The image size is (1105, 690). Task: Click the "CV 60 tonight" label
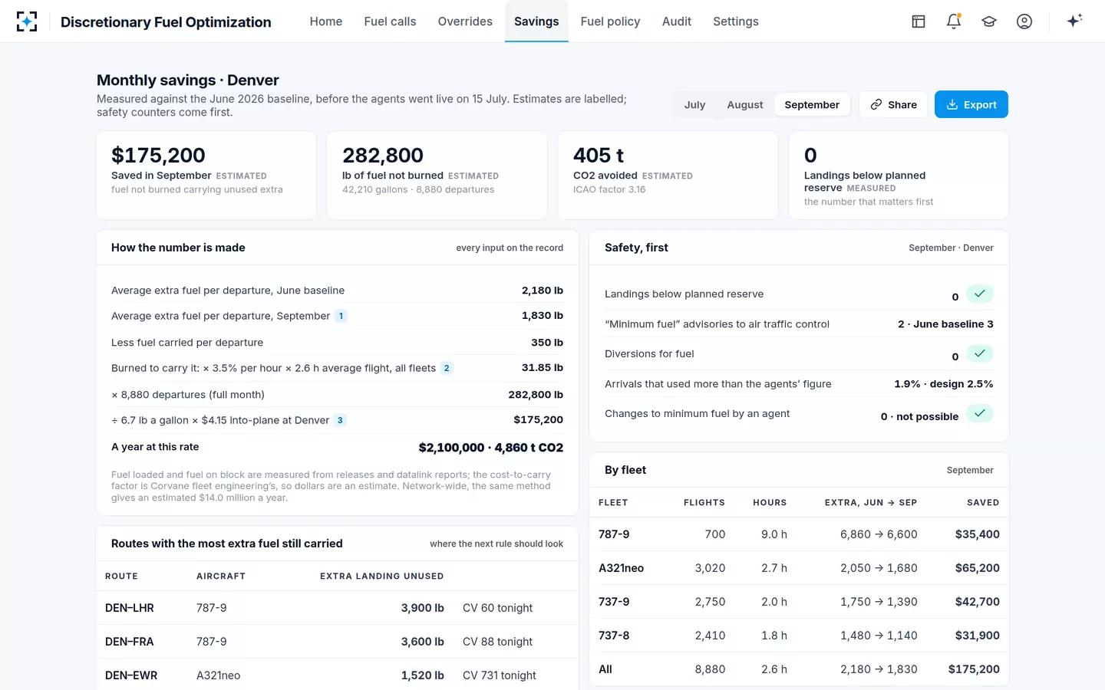pyautogui.click(x=497, y=608)
